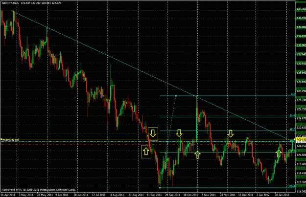Image resolution: width=306 pixels, height=197 pixels.
Task: Select the '29 Sep 2011' date label
Action: coord(173,195)
